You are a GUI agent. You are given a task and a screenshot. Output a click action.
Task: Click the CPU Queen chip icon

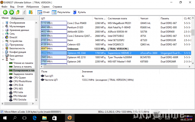pos(11,78)
